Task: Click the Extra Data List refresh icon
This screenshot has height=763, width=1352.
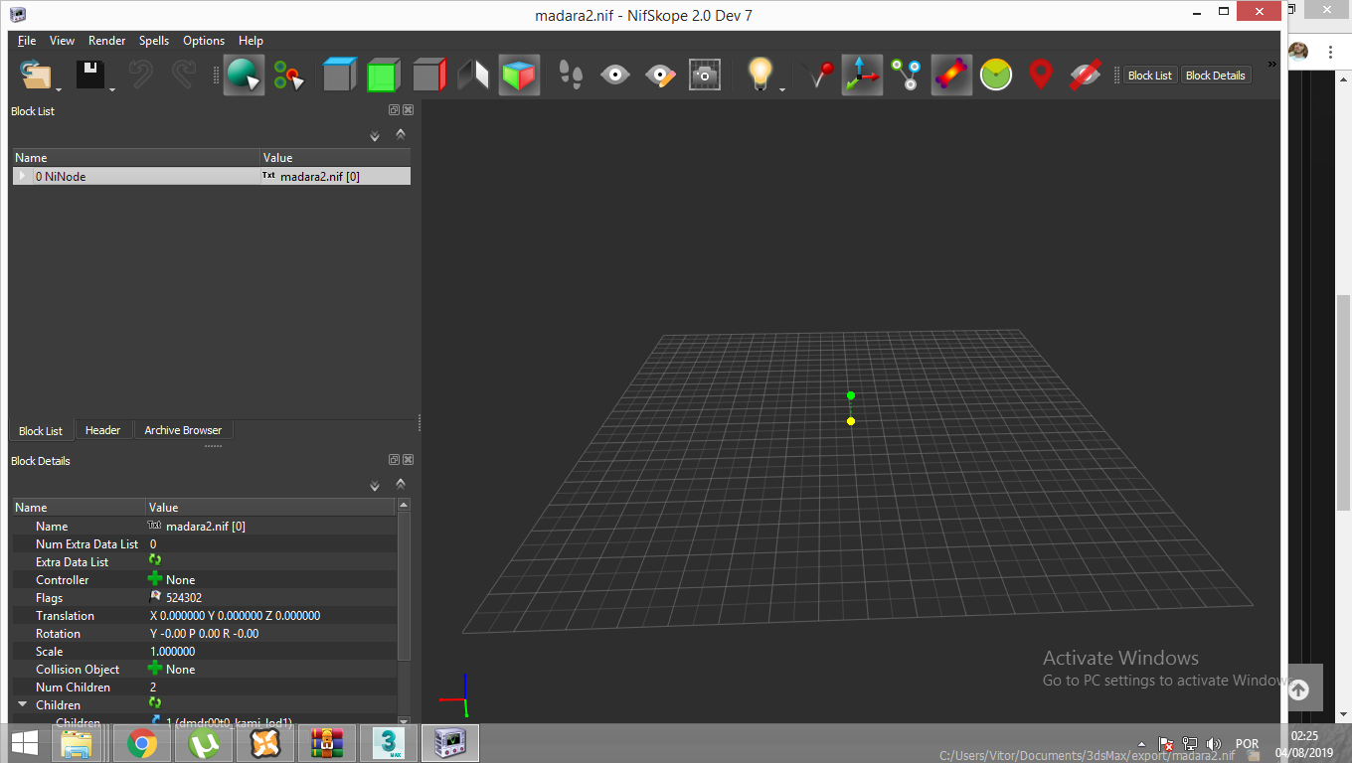Action: [155, 561]
